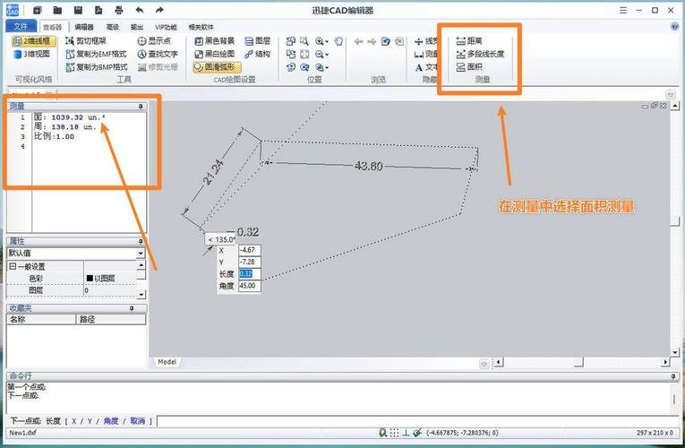Viewport: 685px width, 448px height.
Task: Expand the zoom-in dropdown arrow
Action: click(328, 41)
